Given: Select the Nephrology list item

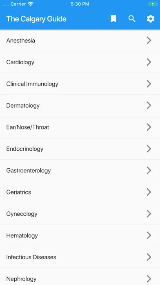Looking at the screenshot, I should click(x=80, y=277).
